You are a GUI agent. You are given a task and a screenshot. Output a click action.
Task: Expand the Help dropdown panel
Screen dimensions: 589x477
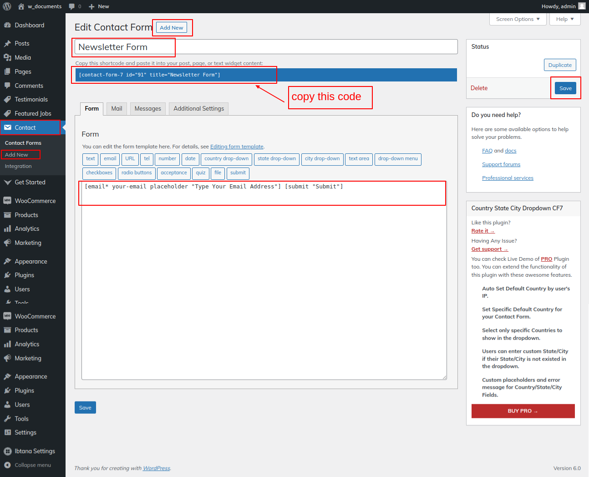click(565, 19)
